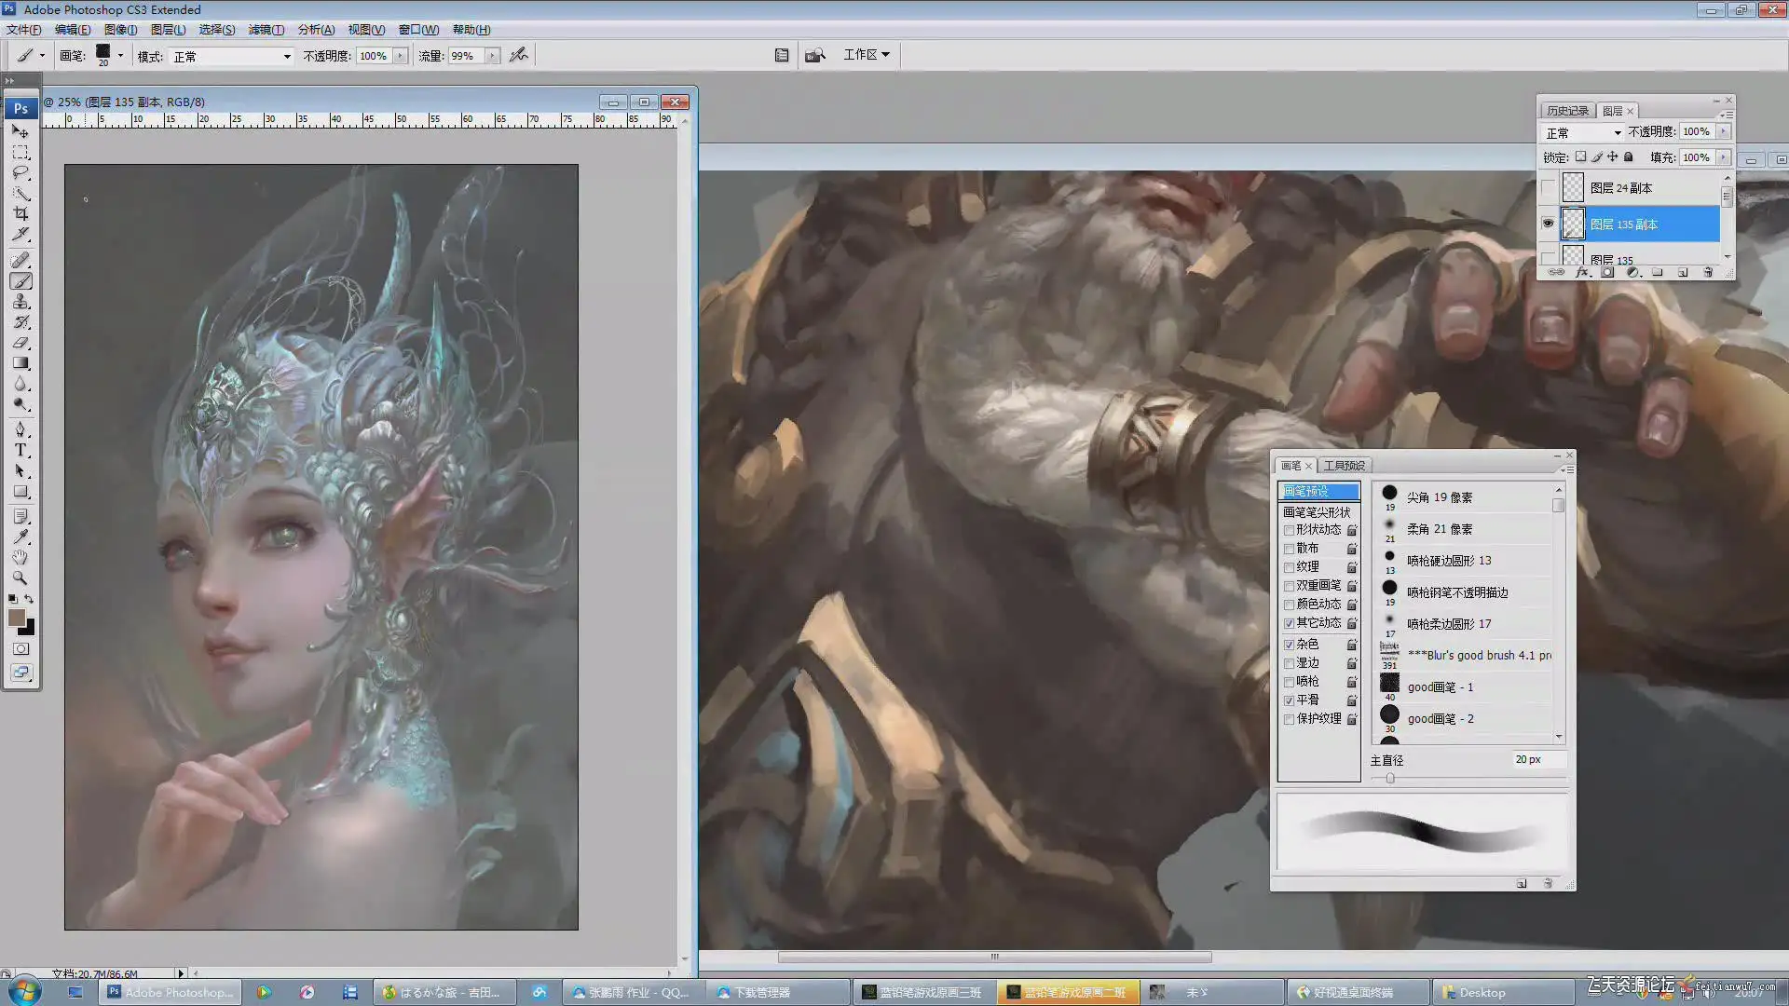
Task: Hide the 图层 135 副本 layer
Action: pyautogui.click(x=1548, y=224)
